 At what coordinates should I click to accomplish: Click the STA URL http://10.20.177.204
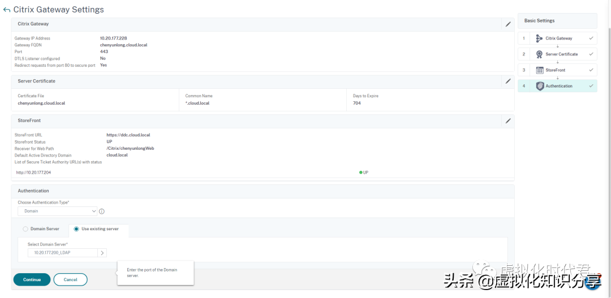[x=33, y=172]
